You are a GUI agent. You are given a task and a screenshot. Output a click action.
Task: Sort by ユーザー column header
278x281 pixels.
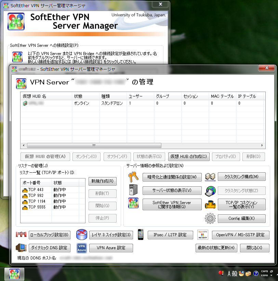[x=140, y=96]
